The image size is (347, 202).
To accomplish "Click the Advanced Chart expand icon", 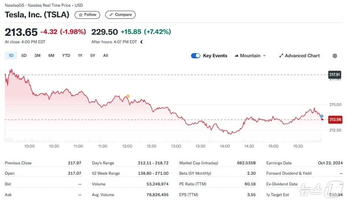I will tap(281, 56).
